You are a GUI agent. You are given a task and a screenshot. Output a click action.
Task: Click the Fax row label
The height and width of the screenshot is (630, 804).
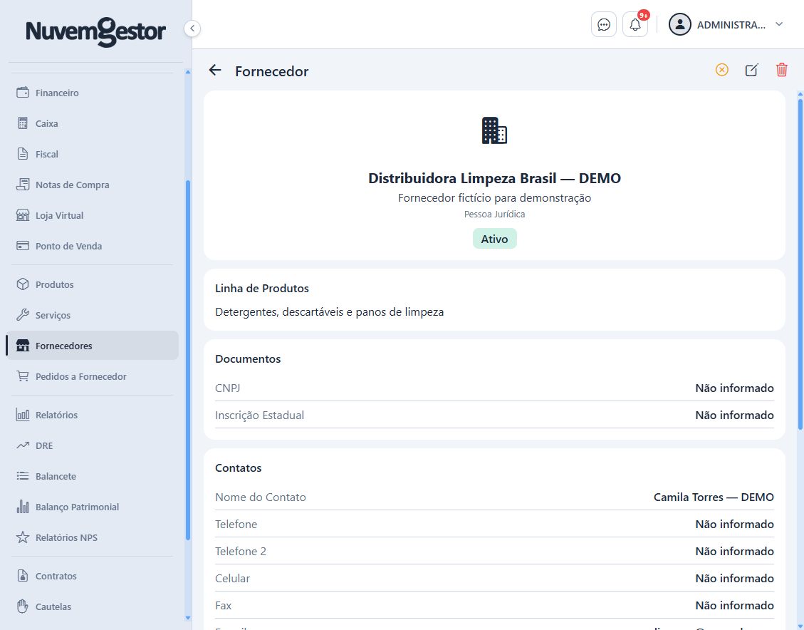click(x=223, y=605)
